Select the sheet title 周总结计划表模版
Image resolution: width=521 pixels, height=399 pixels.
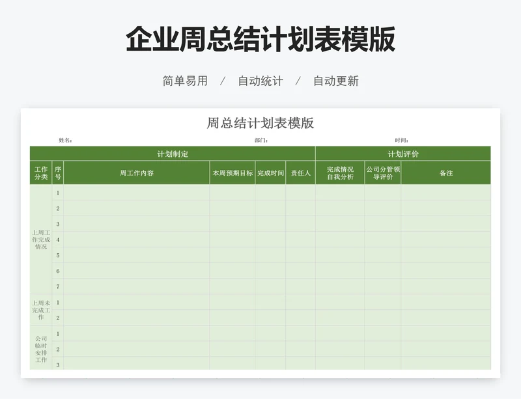coord(260,123)
